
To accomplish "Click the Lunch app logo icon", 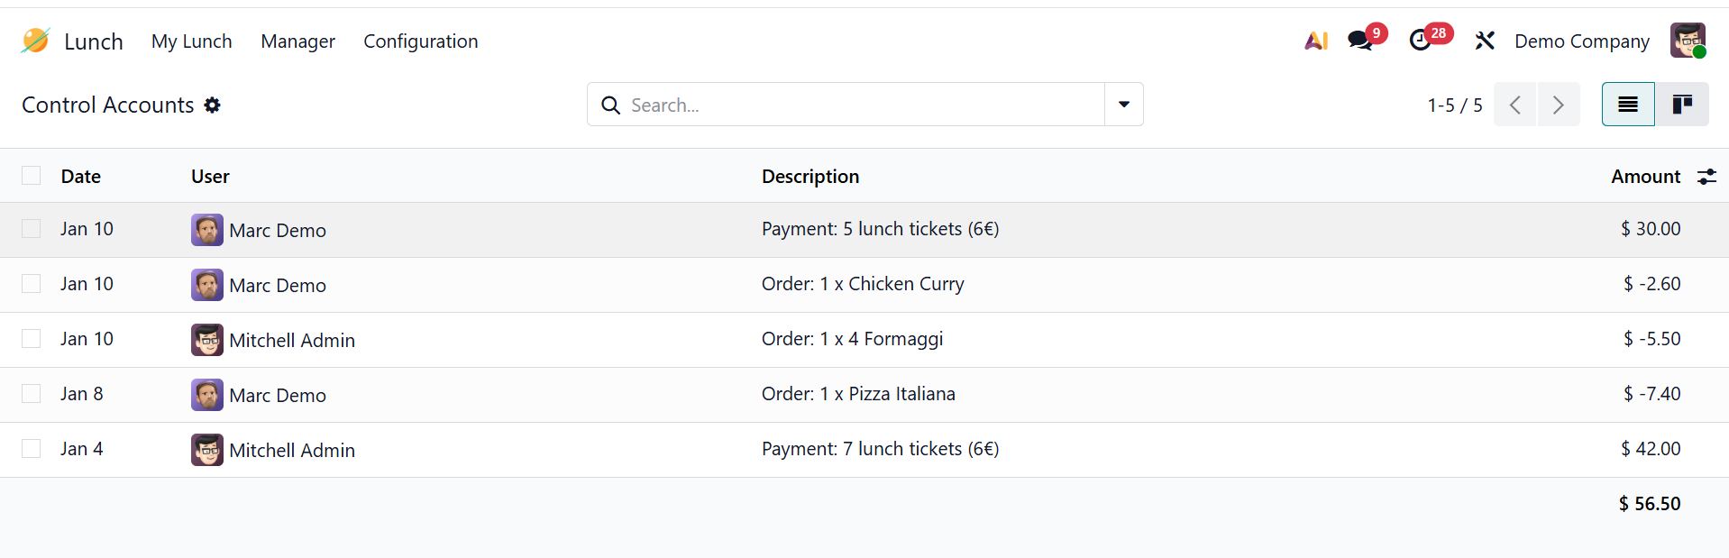I will (35, 41).
